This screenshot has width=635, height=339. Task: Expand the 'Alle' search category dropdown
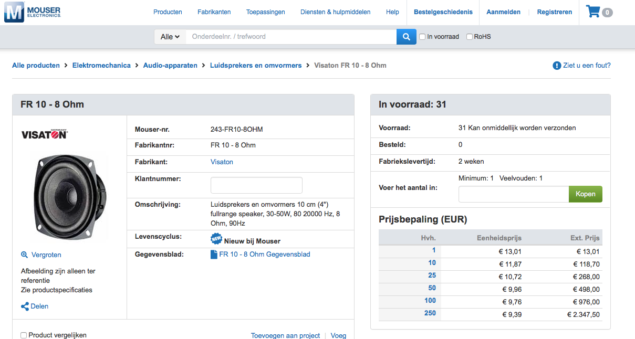[x=170, y=37]
